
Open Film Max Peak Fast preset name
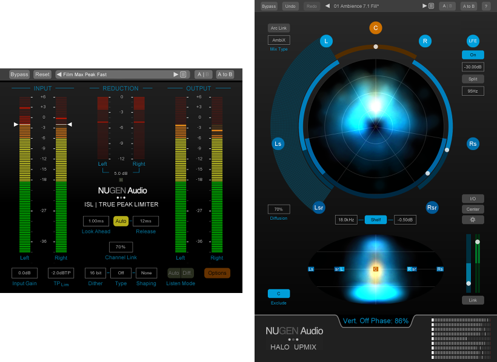pos(85,74)
